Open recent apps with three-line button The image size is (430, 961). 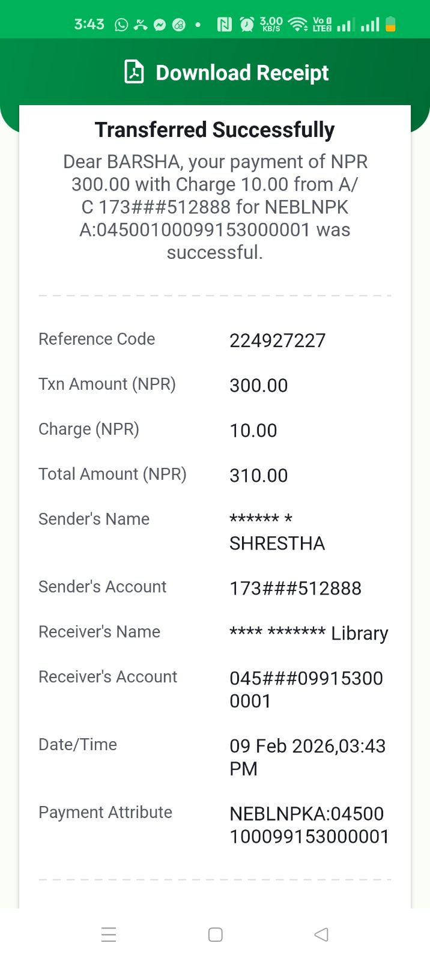pos(109,935)
